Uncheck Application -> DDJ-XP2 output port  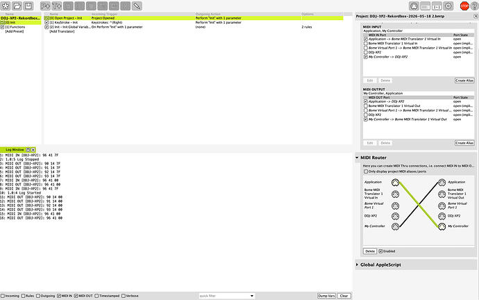click(x=366, y=101)
